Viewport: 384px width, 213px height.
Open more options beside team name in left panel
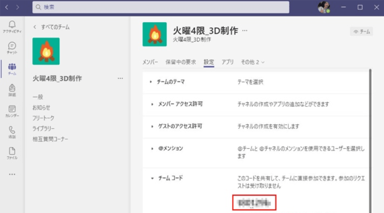(120, 78)
